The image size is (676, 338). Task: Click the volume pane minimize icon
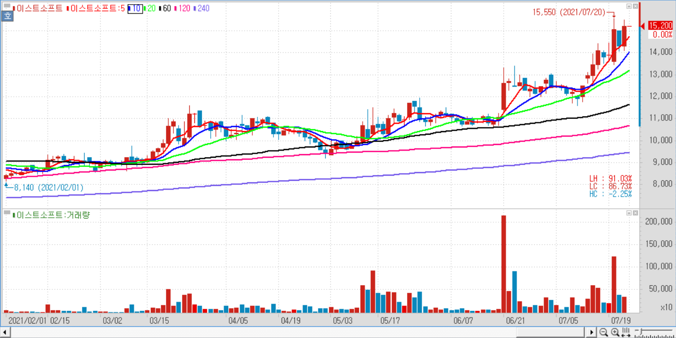coord(629,213)
